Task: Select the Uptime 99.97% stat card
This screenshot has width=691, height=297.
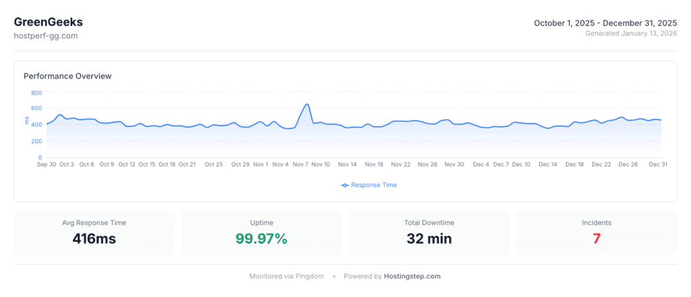Action: (x=261, y=233)
